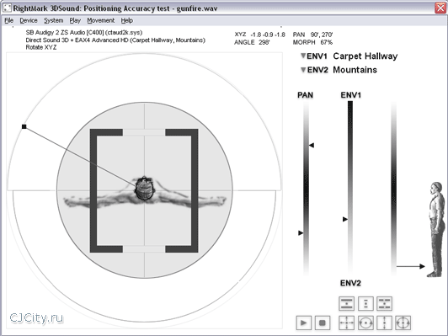Expand the ENV2 Mountains dropdown arrow

[x=303, y=70]
